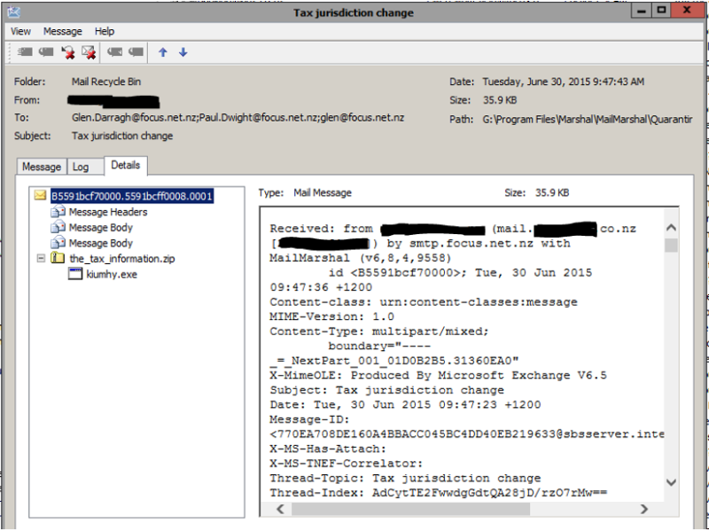Viewport: 709px width, 531px height.
Task: Click the release message toolbar icon
Action: coord(25,51)
